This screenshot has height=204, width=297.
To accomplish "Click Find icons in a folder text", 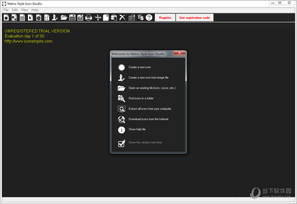I will coord(141,98).
